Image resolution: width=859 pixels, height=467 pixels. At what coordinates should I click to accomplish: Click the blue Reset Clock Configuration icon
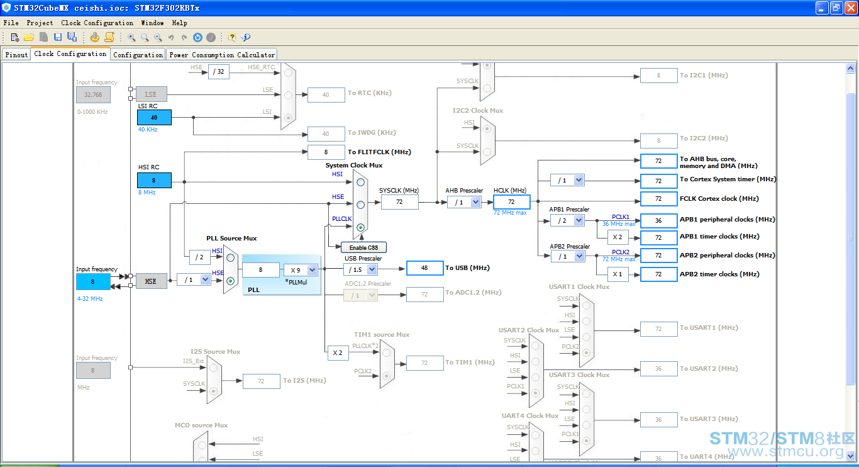pos(197,38)
